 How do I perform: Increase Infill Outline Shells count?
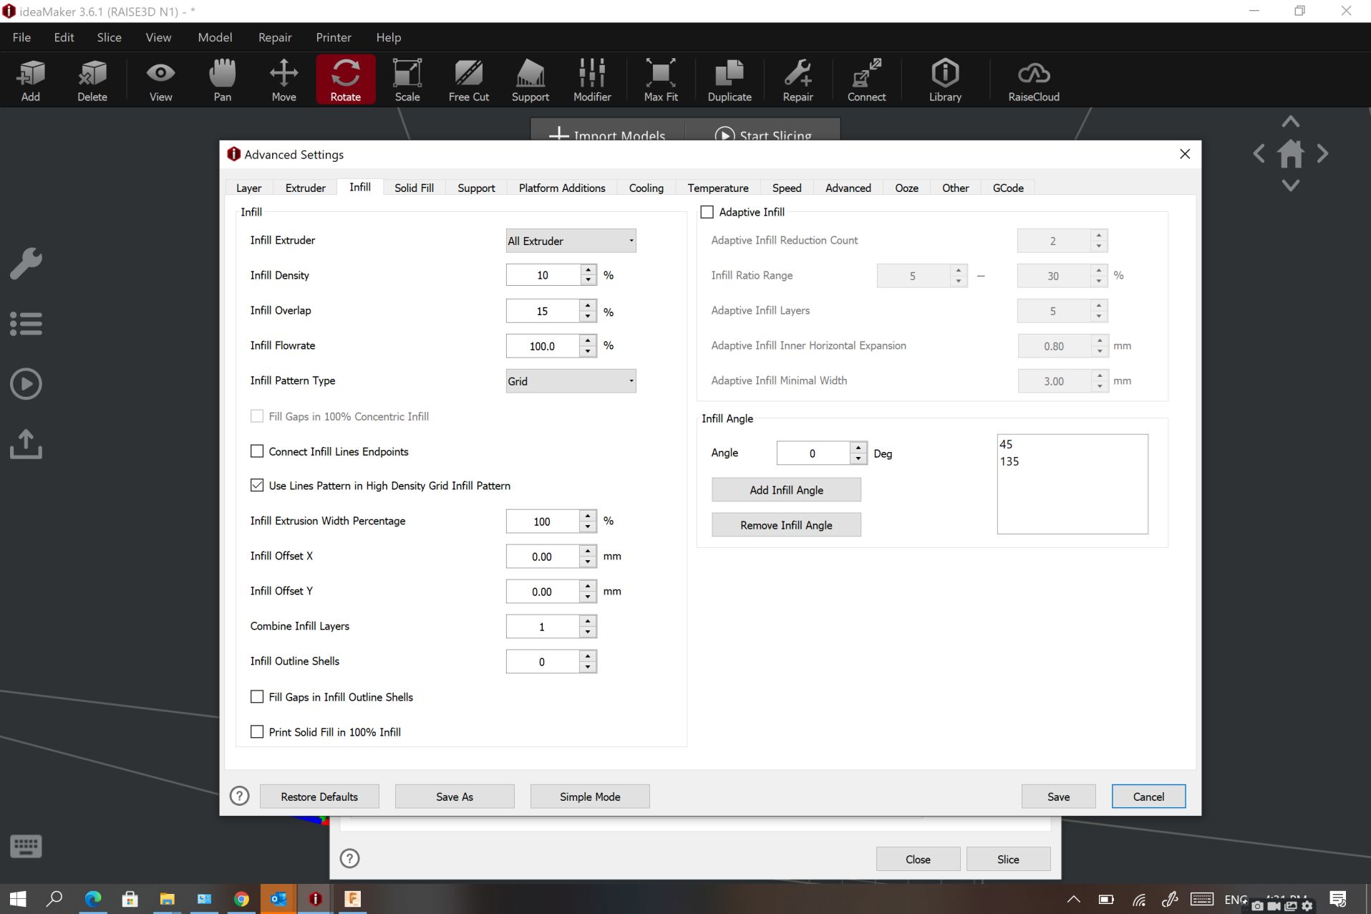pyautogui.click(x=588, y=656)
